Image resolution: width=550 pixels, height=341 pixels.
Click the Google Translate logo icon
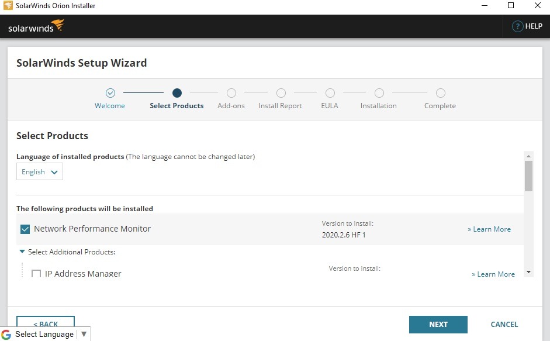coord(6,335)
